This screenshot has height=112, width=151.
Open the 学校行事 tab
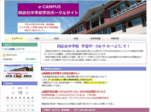[x=115, y=39]
